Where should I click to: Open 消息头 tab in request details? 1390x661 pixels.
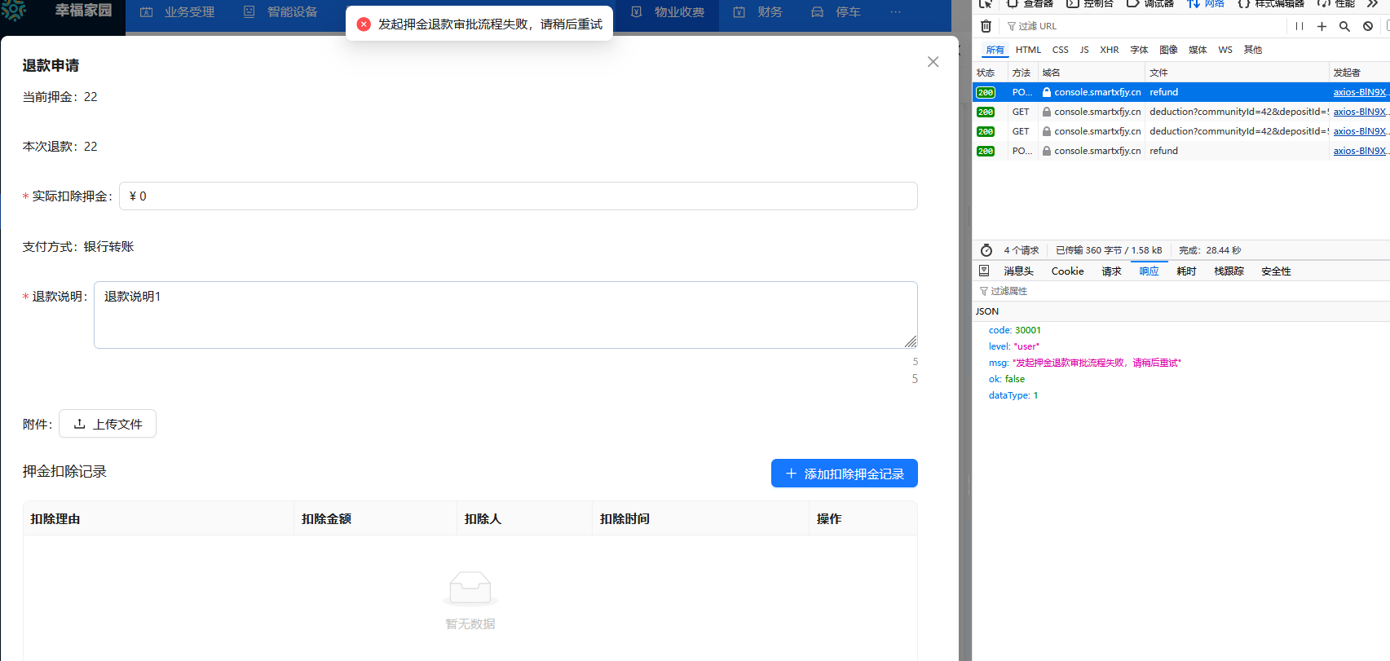point(1018,271)
